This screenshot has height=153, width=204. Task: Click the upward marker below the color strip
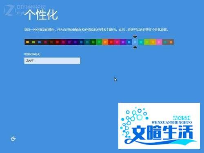click(135, 47)
